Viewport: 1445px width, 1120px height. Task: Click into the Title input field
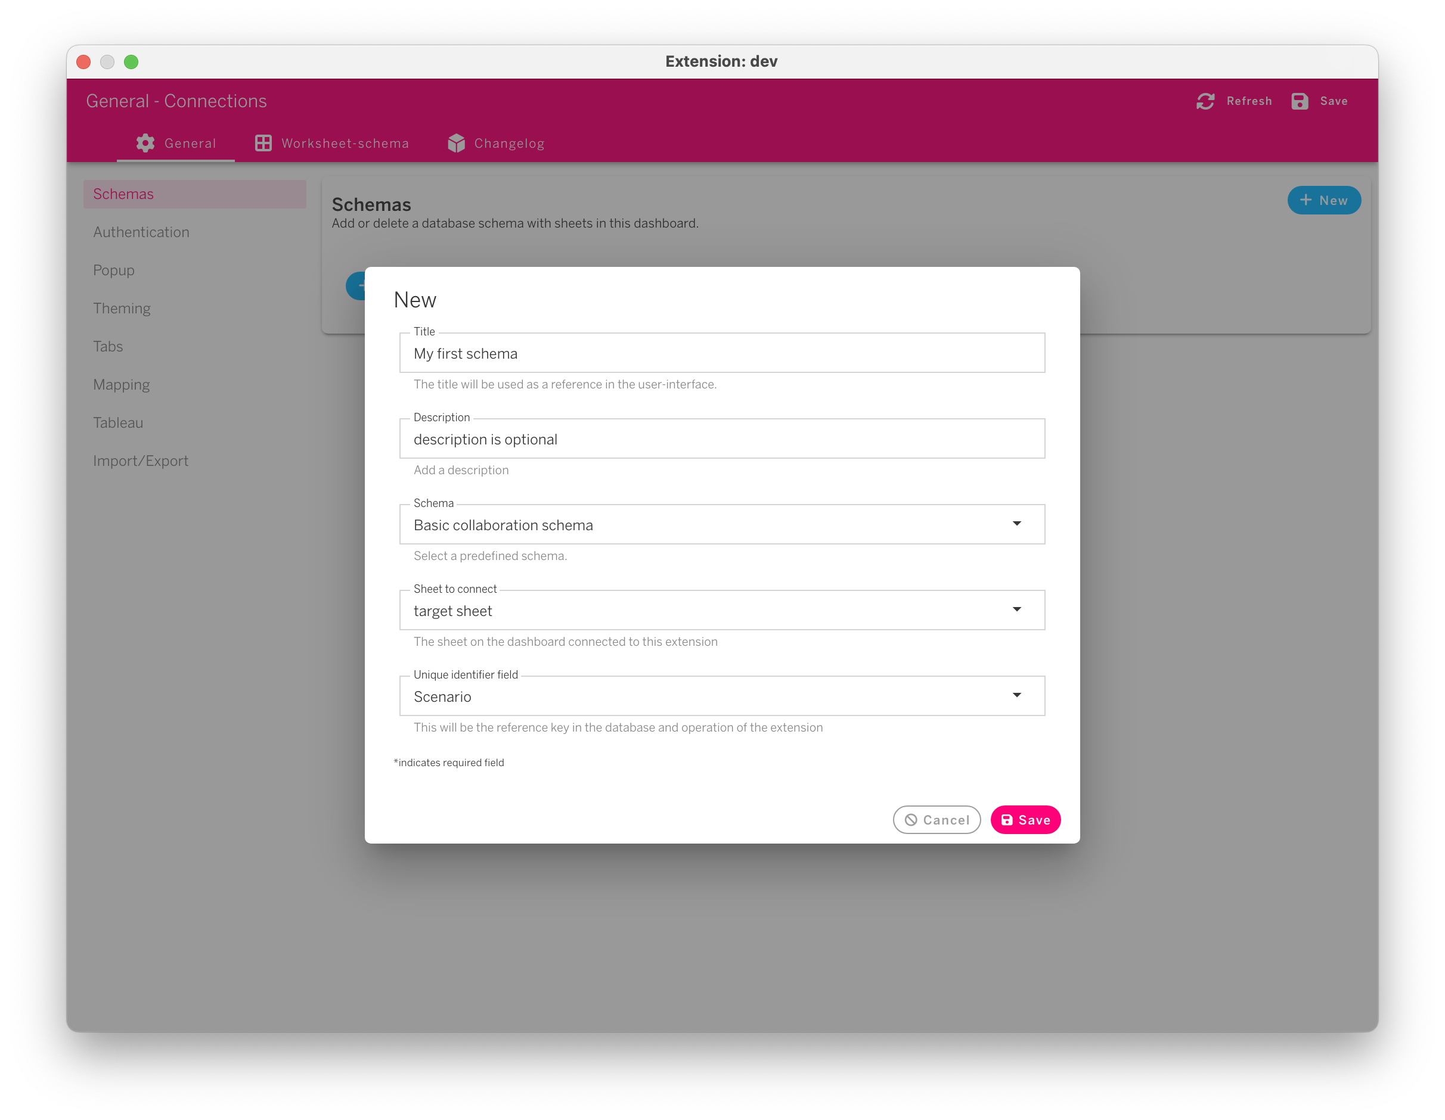pos(721,354)
